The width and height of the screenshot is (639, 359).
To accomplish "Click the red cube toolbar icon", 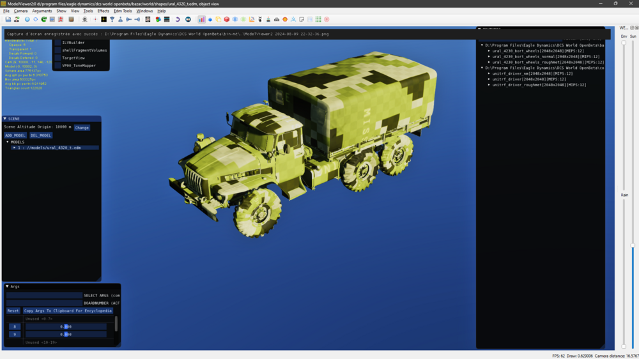I will click(x=227, y=19).
